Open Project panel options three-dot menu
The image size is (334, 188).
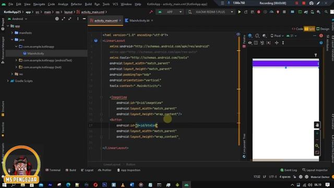pyautogui.click(x=78, y=19)
